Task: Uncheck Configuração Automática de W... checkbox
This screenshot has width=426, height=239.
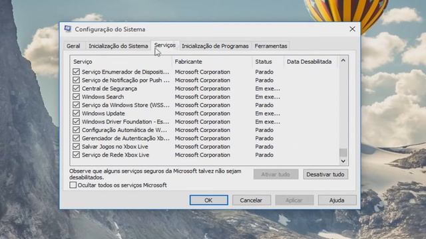Action: [x=76, y=130]
